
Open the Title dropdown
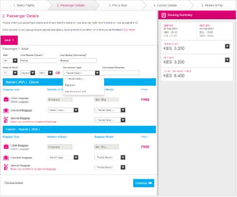(x=10, y=60)
